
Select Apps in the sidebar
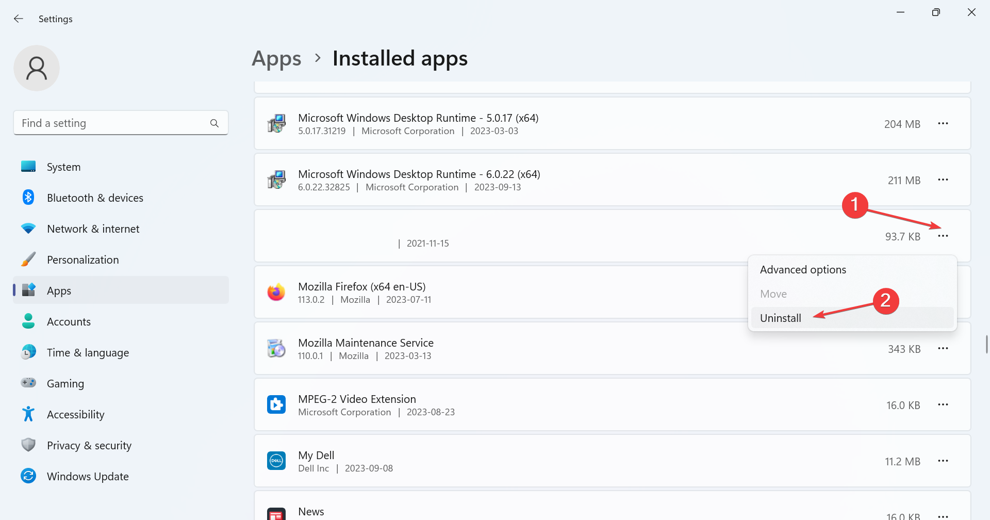121,290
